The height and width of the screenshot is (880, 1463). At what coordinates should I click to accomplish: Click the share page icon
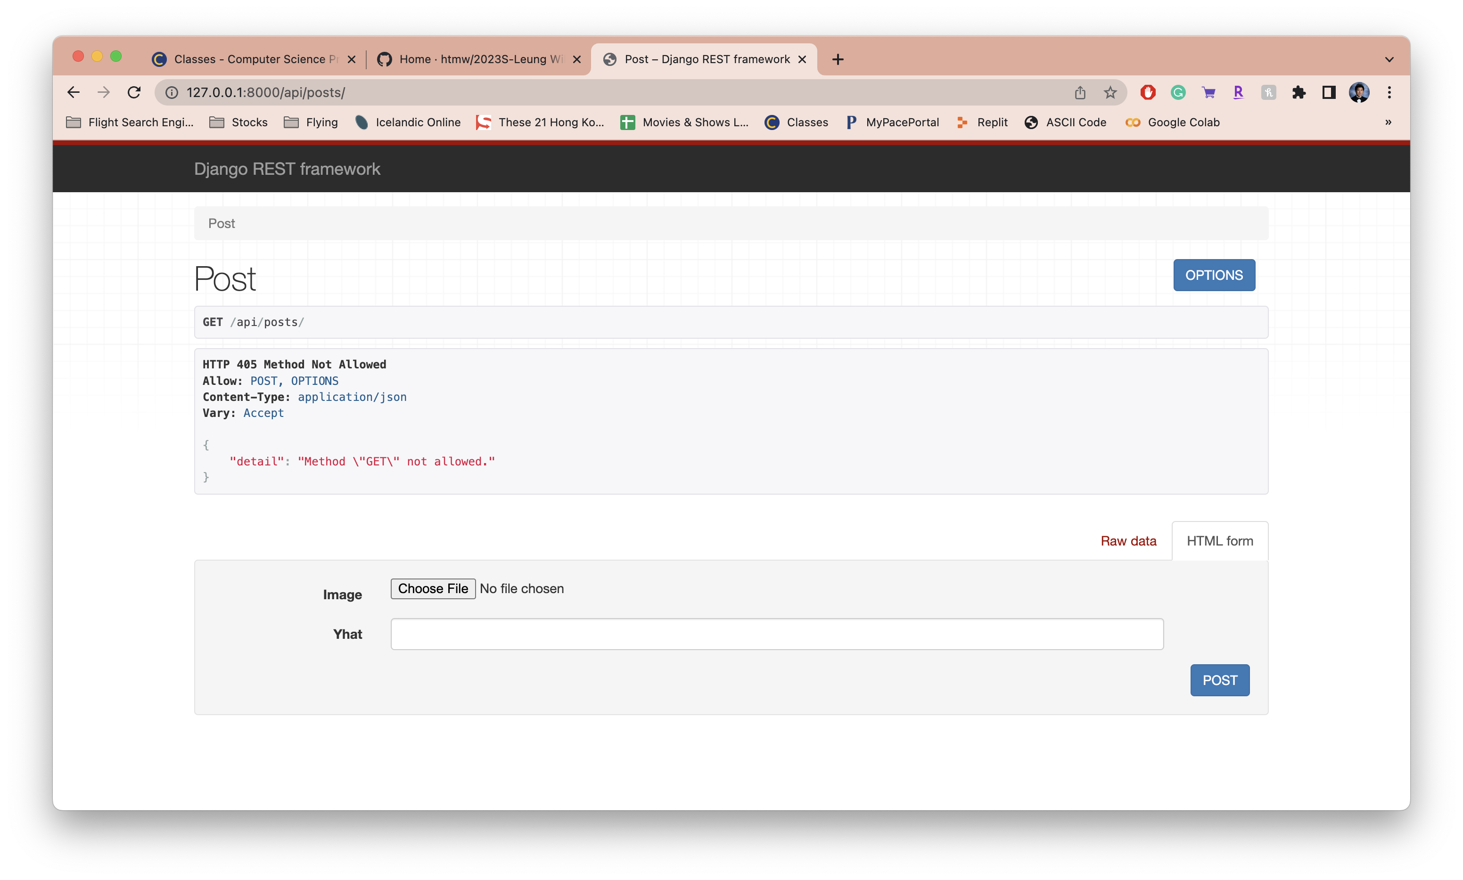pyautogui.click(x=1080, y=92)
